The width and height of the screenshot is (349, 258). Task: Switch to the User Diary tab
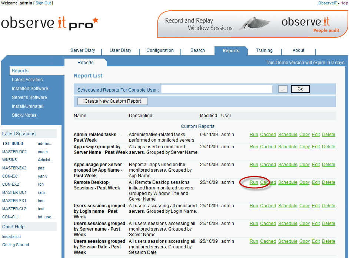120,50
